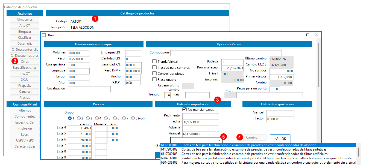The height and width of the screenshot is (168, 366).
Task: Click the Color swatch box
Action: 230,95
